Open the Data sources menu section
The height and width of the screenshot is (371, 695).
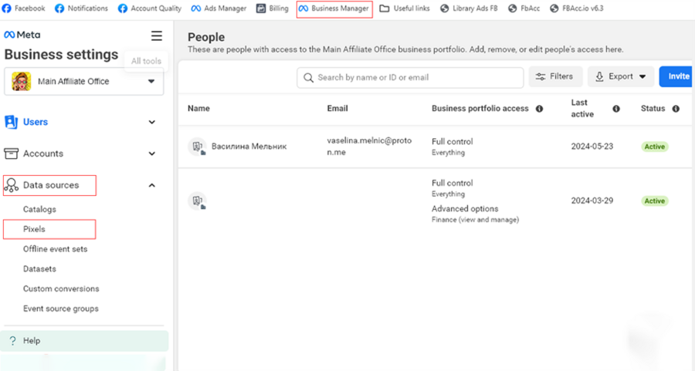pyautogui.click(x=49, y=185)
